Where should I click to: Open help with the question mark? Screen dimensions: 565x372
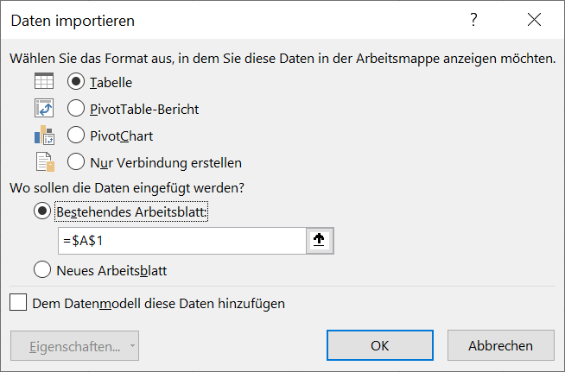pos(473,20)
